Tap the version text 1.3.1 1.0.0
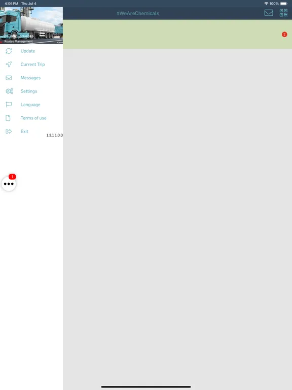 pos(54,135)
